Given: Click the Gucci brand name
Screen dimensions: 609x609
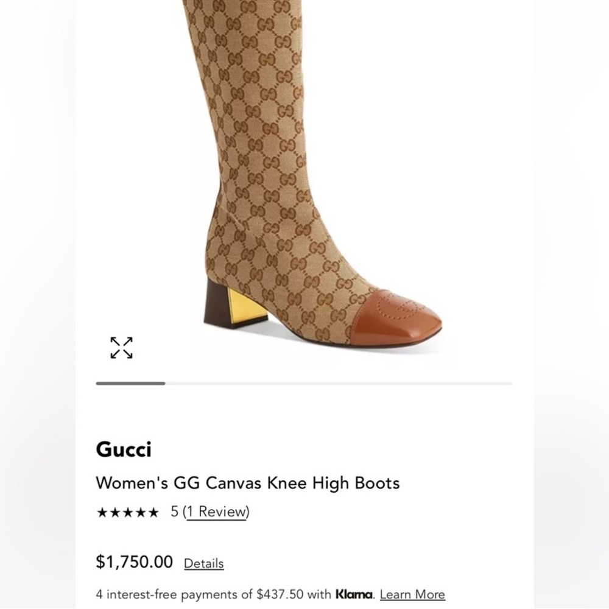Looking at the screenshot, I should 124,449.
